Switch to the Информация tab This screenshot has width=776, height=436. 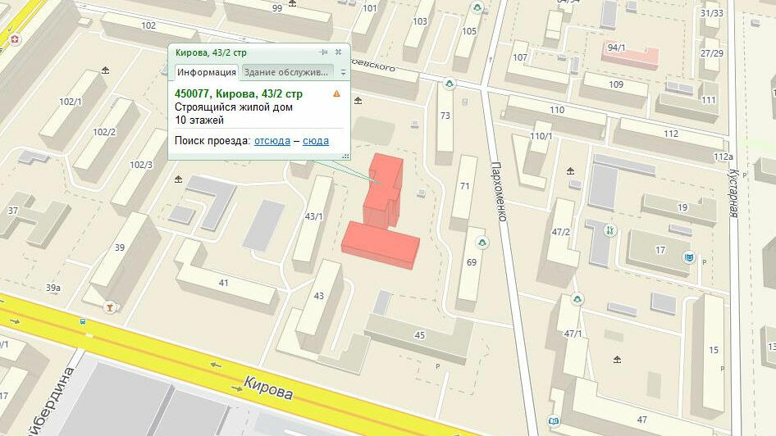207,72
